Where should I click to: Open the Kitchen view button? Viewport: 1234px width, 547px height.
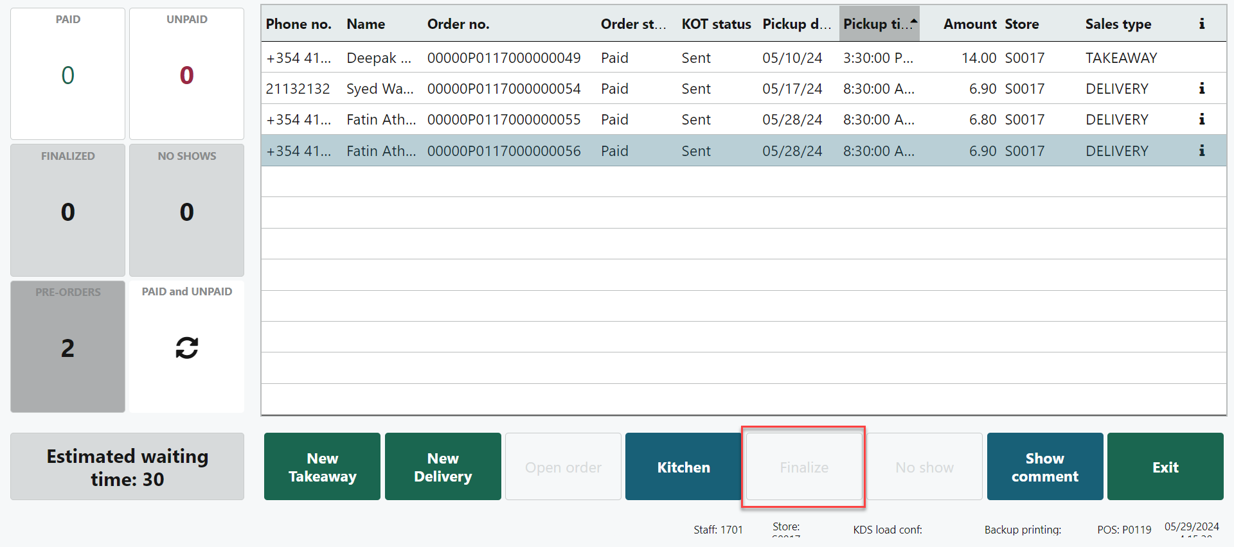click(x=683, y=467)
